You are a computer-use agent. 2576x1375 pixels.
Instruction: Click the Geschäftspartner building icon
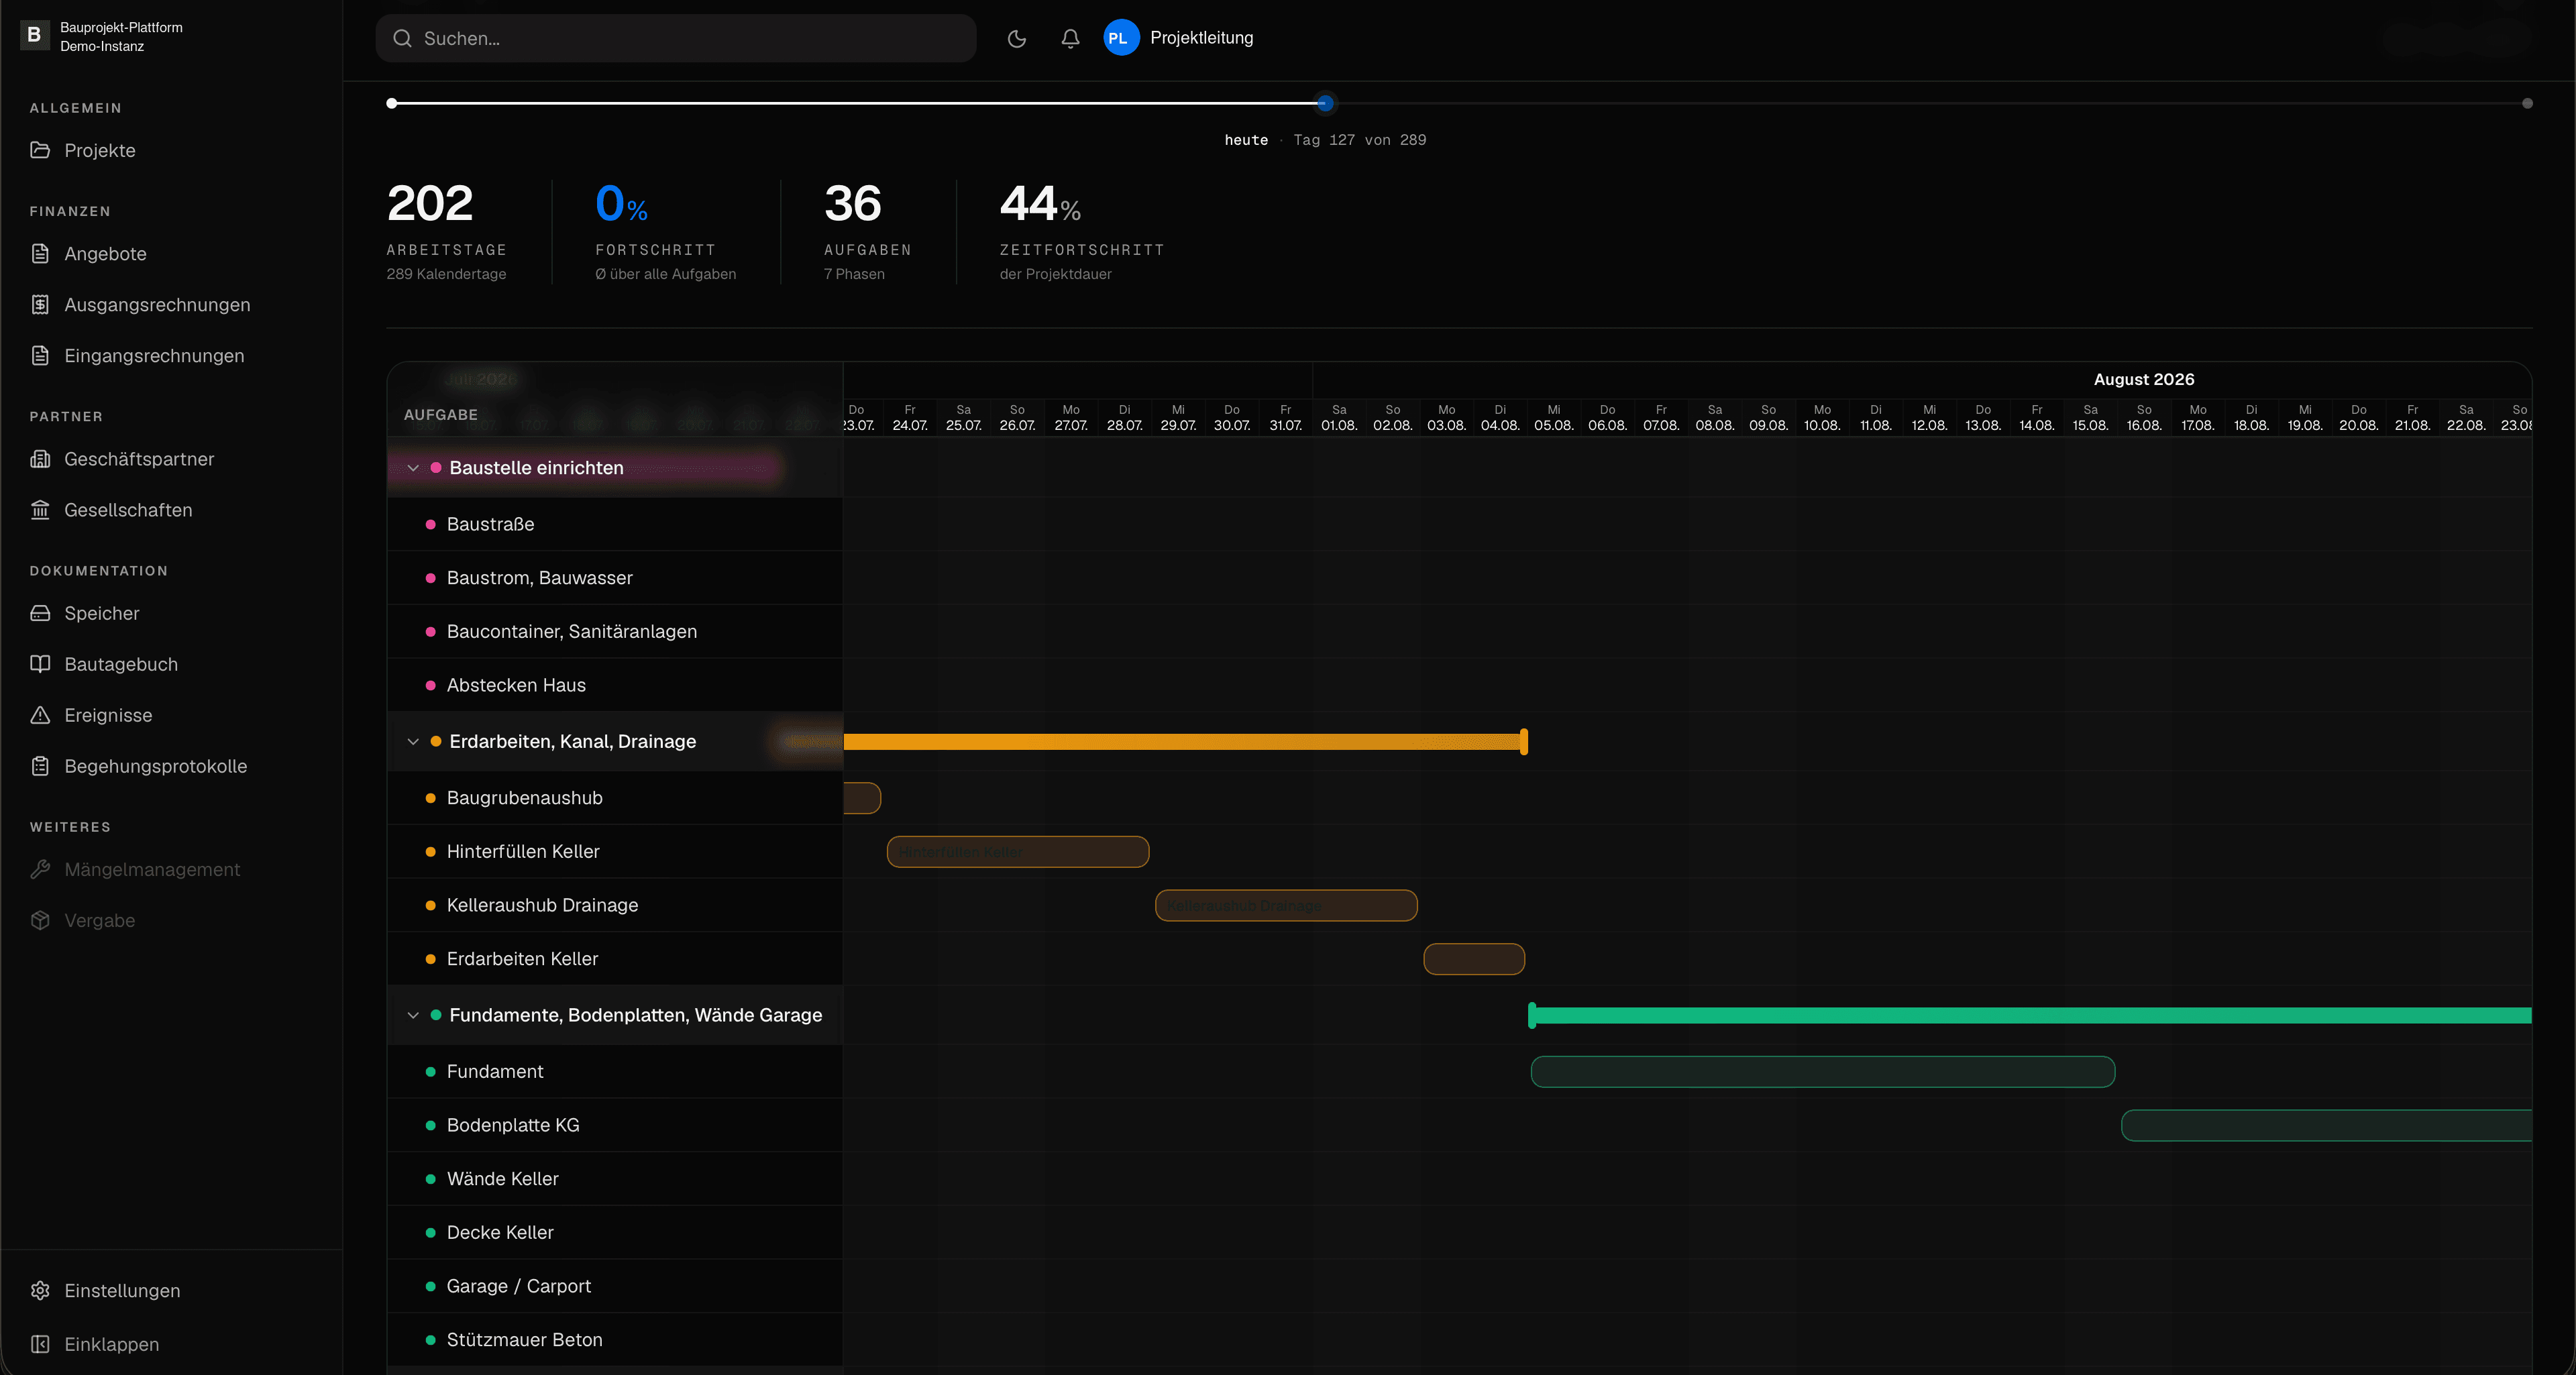[40, 459]
